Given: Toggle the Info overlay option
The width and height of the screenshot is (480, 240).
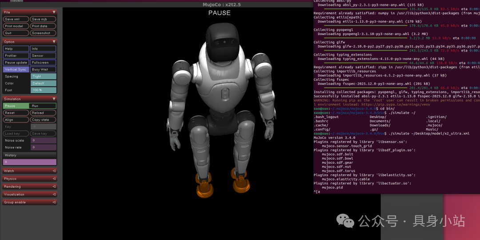Looking at the screenshot, I should 43,49.
